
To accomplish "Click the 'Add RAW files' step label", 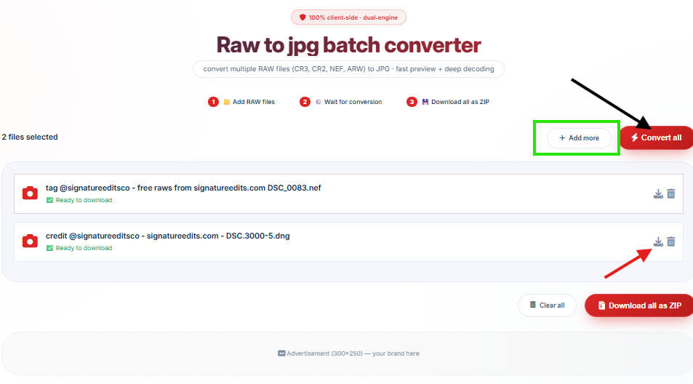I will pyautogui.click(x=254, y=102).
